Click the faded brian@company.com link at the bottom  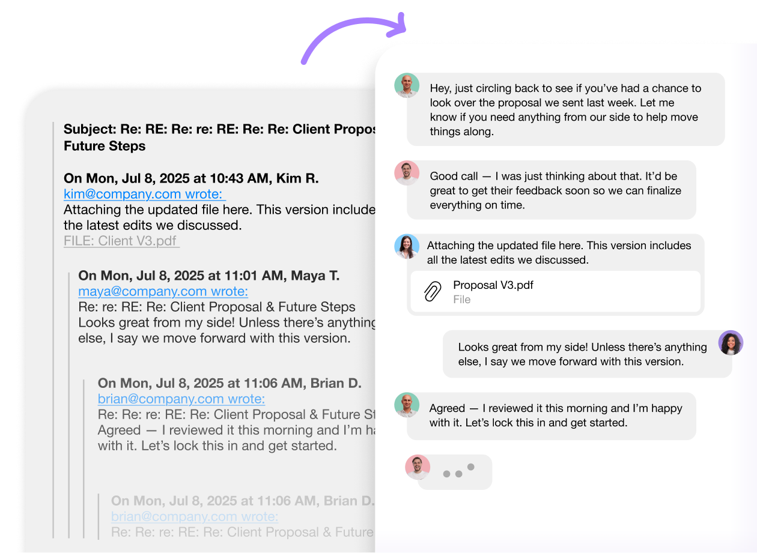pyautogui.click(x=194, y=516)
